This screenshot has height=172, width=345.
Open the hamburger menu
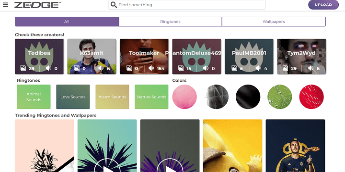pos(5,5)
